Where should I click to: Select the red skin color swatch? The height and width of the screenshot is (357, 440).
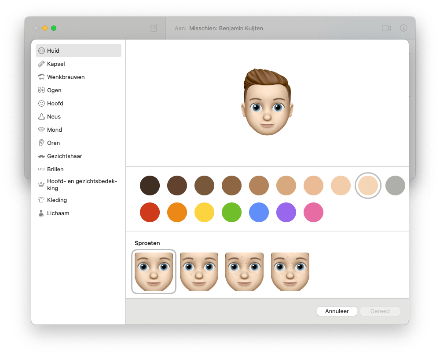[150, 212]
